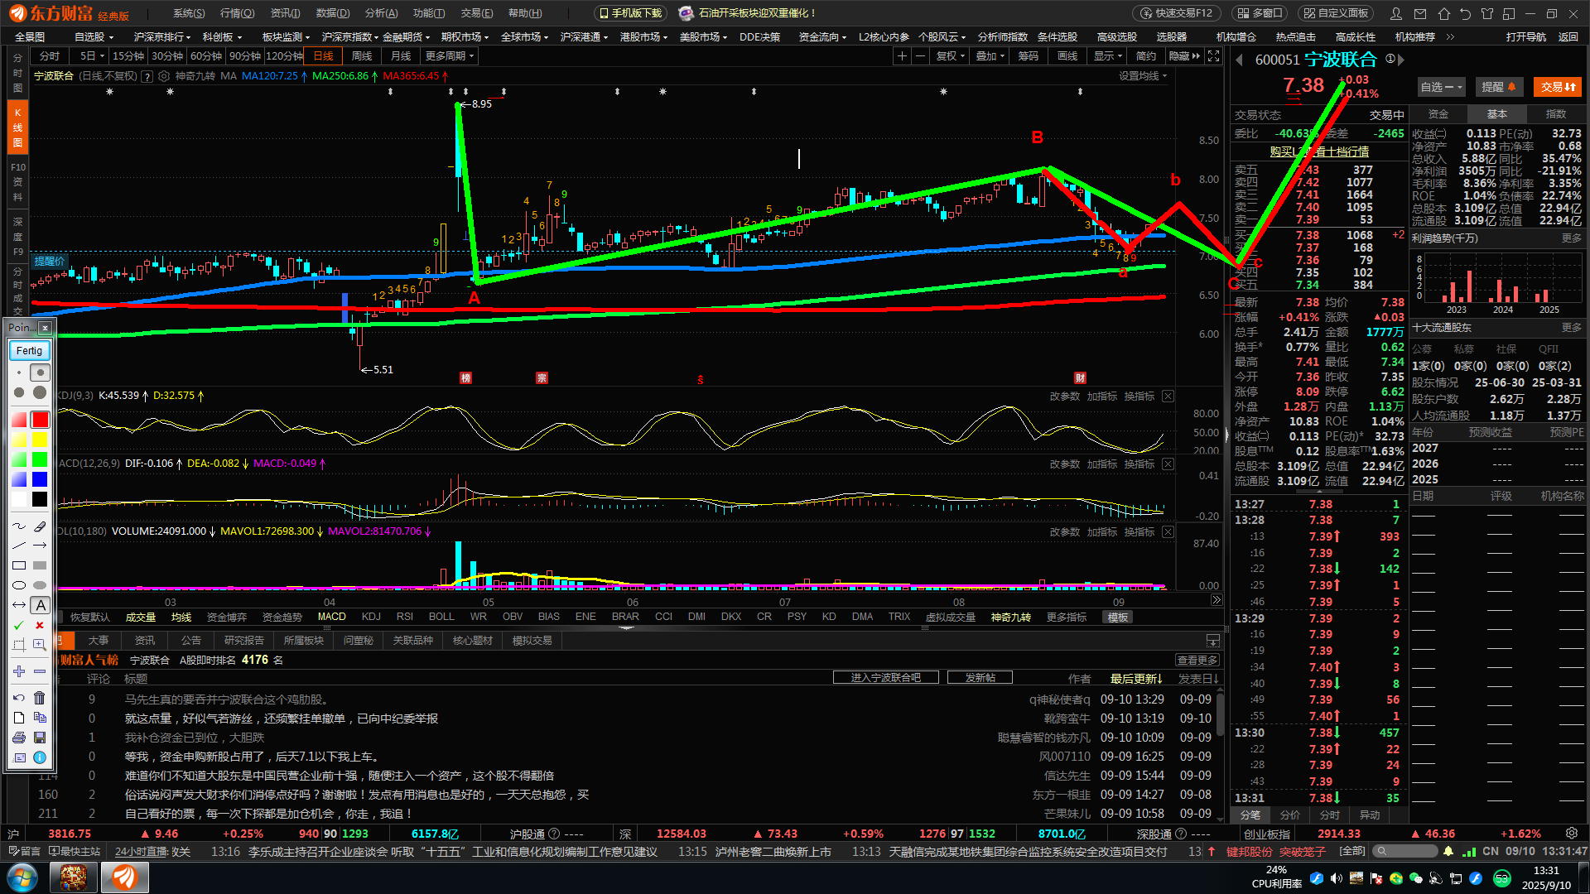Choose the straight line drawing tool
This screenshot has width=1590, height=894.
19,546
